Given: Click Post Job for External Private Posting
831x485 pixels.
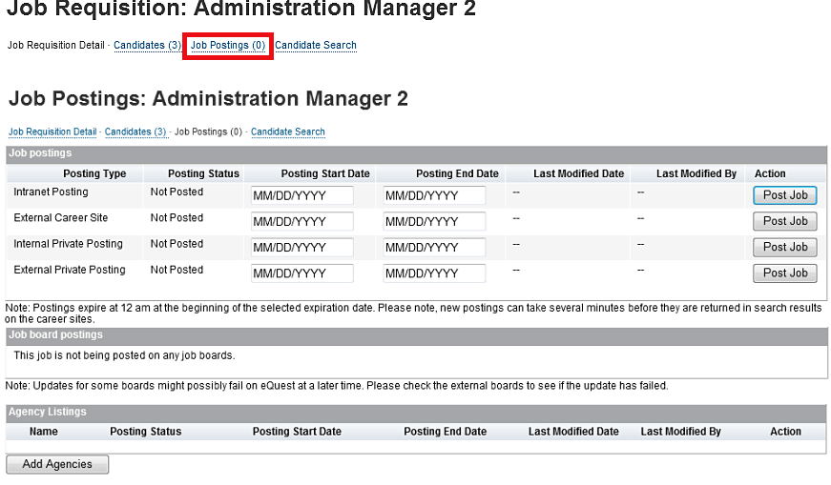Looking at the screenshot, I should (x=785, y=273).
